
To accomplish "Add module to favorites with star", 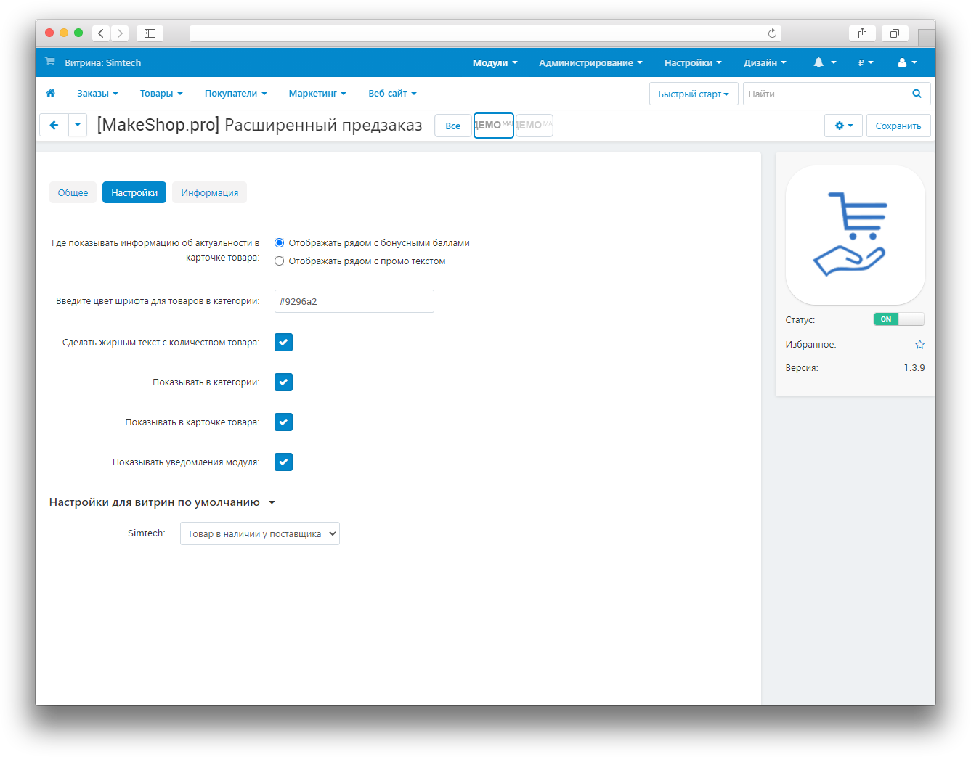I will click(x=919, y=345).
